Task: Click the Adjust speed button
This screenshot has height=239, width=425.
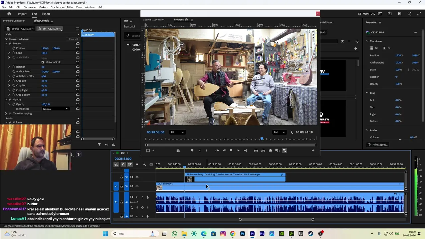Action: (x=378, y=145)
